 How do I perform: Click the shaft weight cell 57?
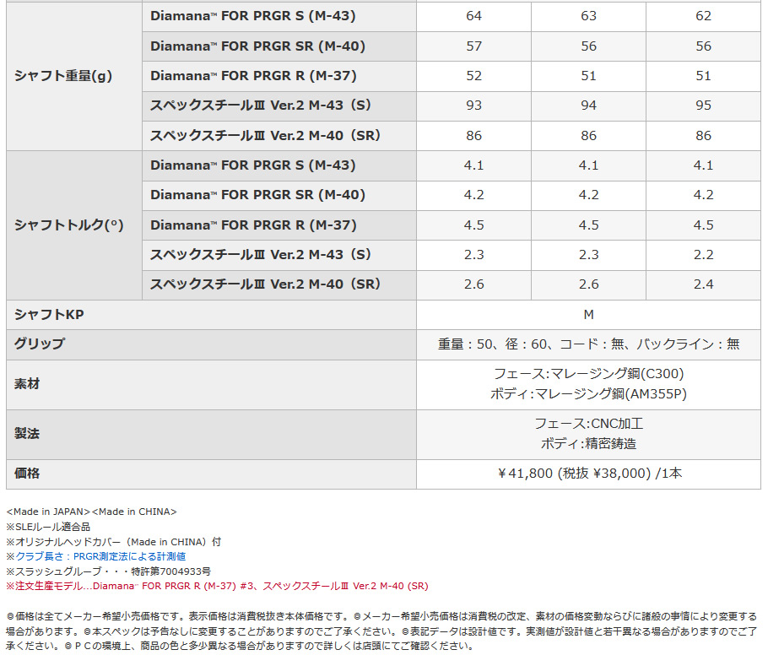point(474,46)
